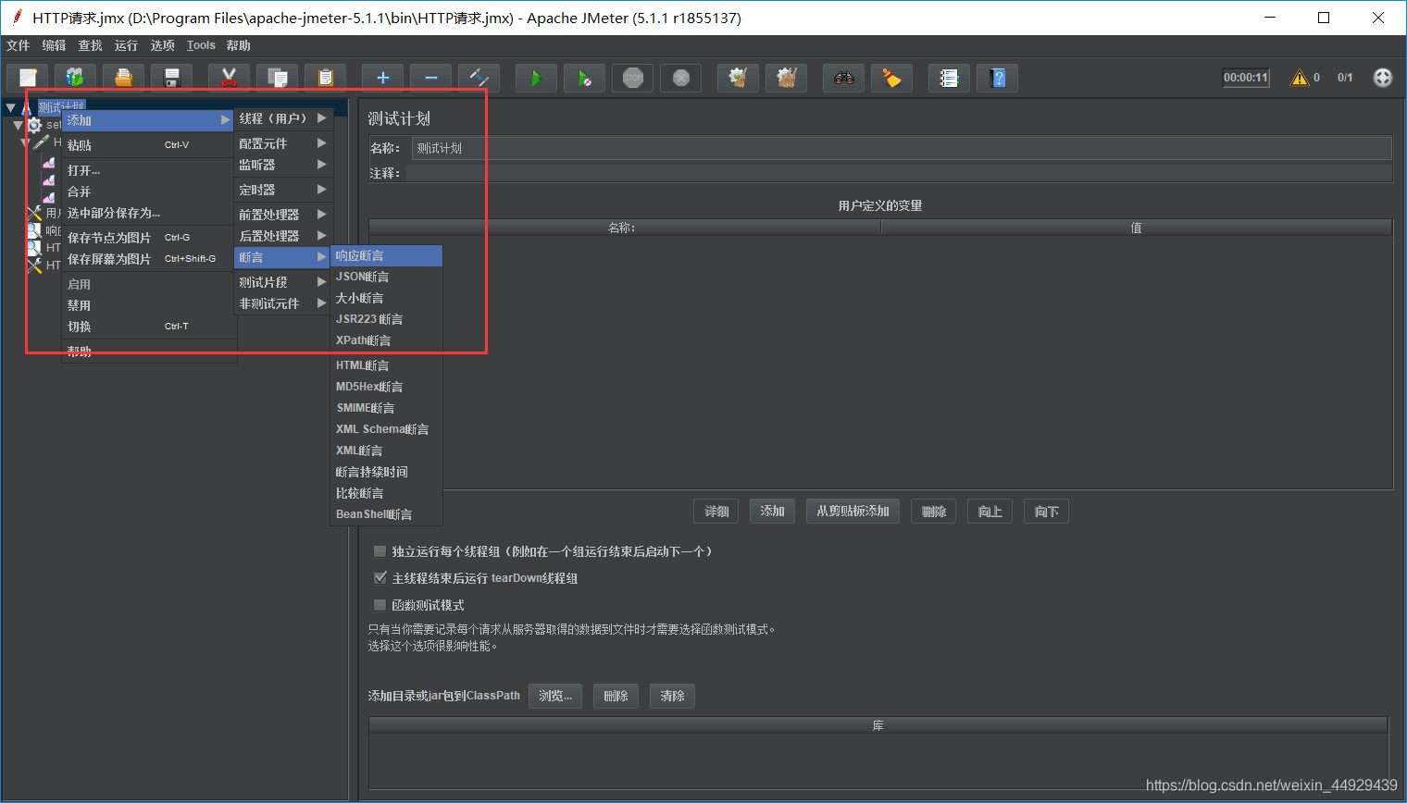Click the Shutdown test icon
Screen dimensions: 1407x803
(681, 79)
